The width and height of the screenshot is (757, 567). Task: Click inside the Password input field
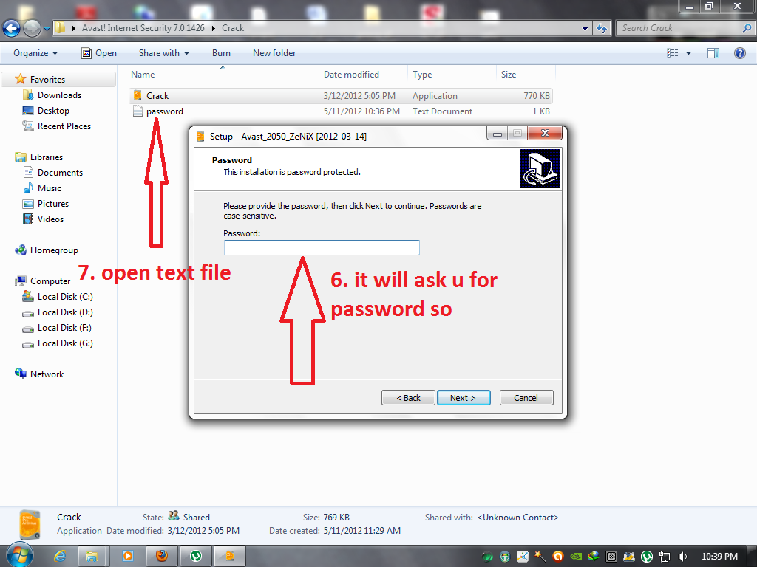322,248
